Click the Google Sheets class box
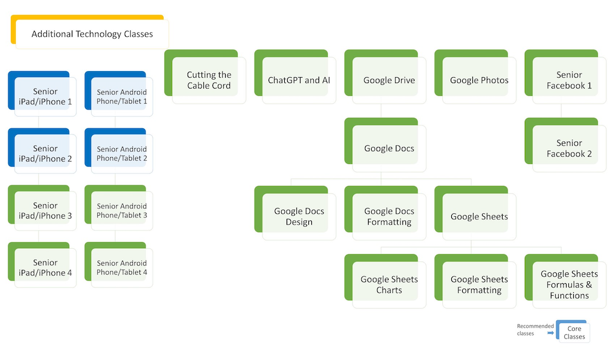Image resolution: width=613 pixels, height=350 pixels. tap(475, 213)
